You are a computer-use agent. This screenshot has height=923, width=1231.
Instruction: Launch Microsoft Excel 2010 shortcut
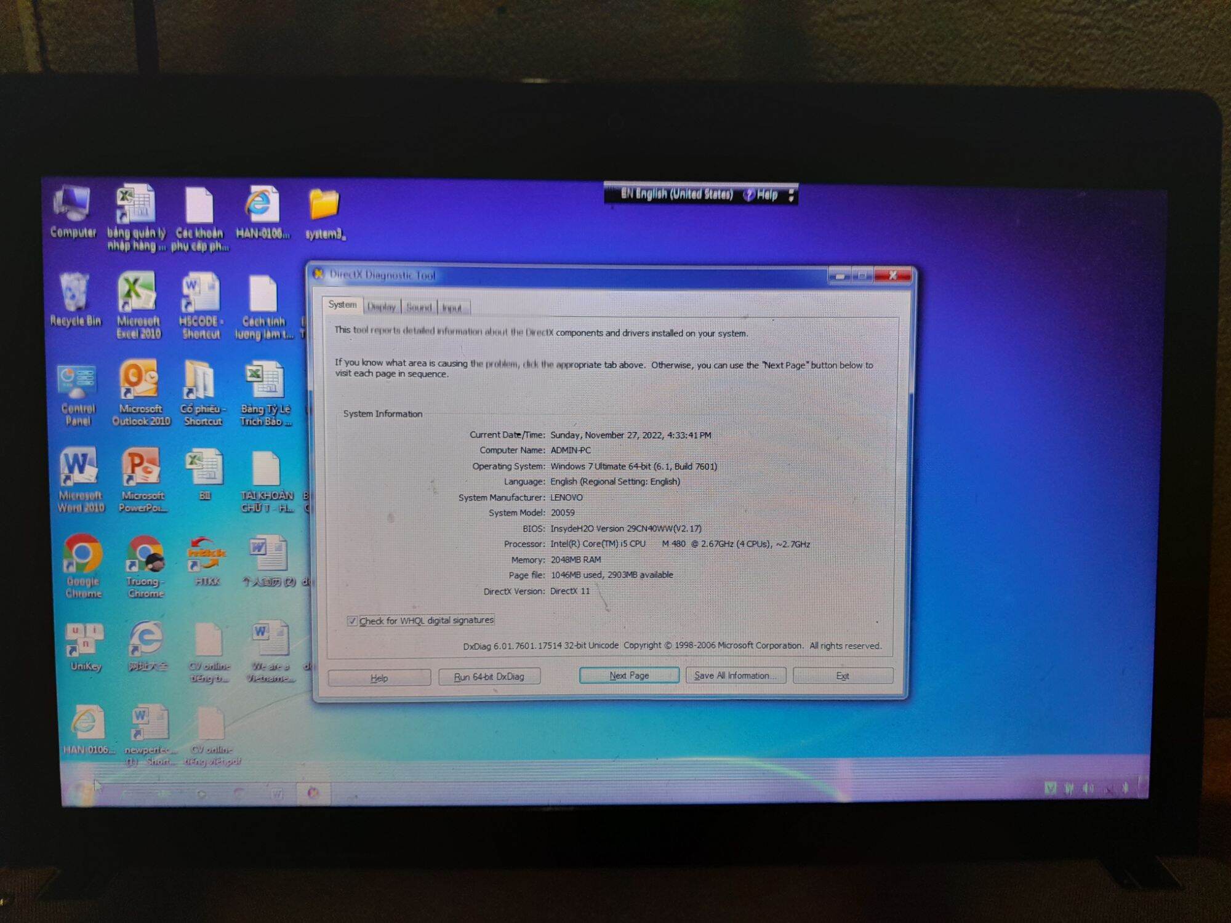tap(138, 305)
